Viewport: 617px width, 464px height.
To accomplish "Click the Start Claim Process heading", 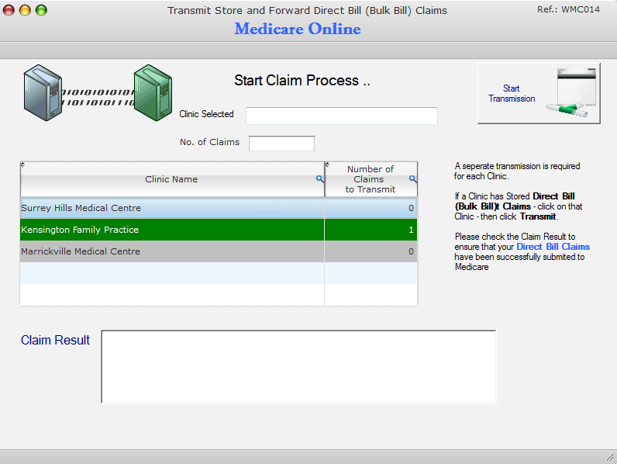I will tap(302, 81).
